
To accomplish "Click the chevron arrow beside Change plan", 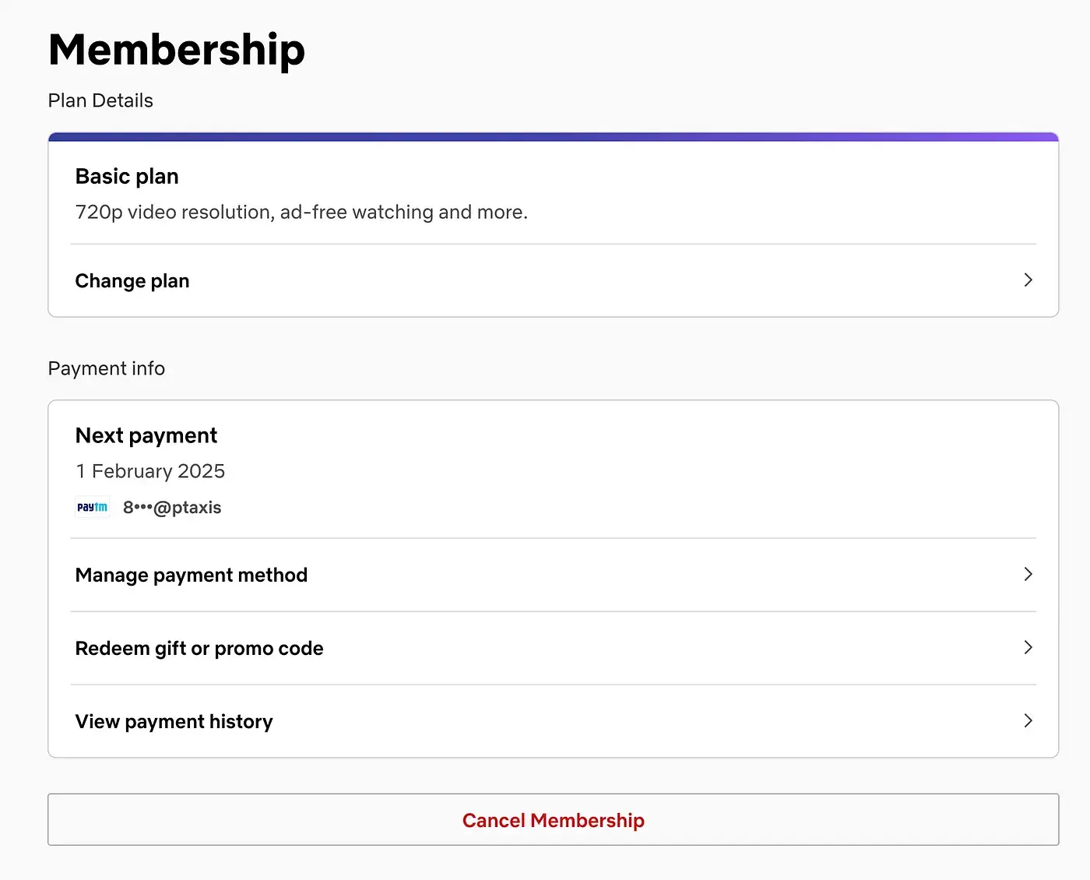I will [1028, 280].
